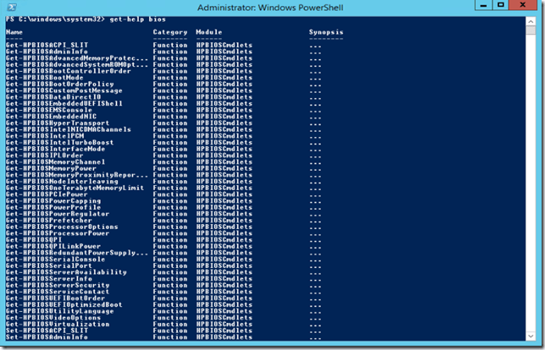The image size is (545, 350).
Task: Click the Synopsis column header
Action: point(326,32)
